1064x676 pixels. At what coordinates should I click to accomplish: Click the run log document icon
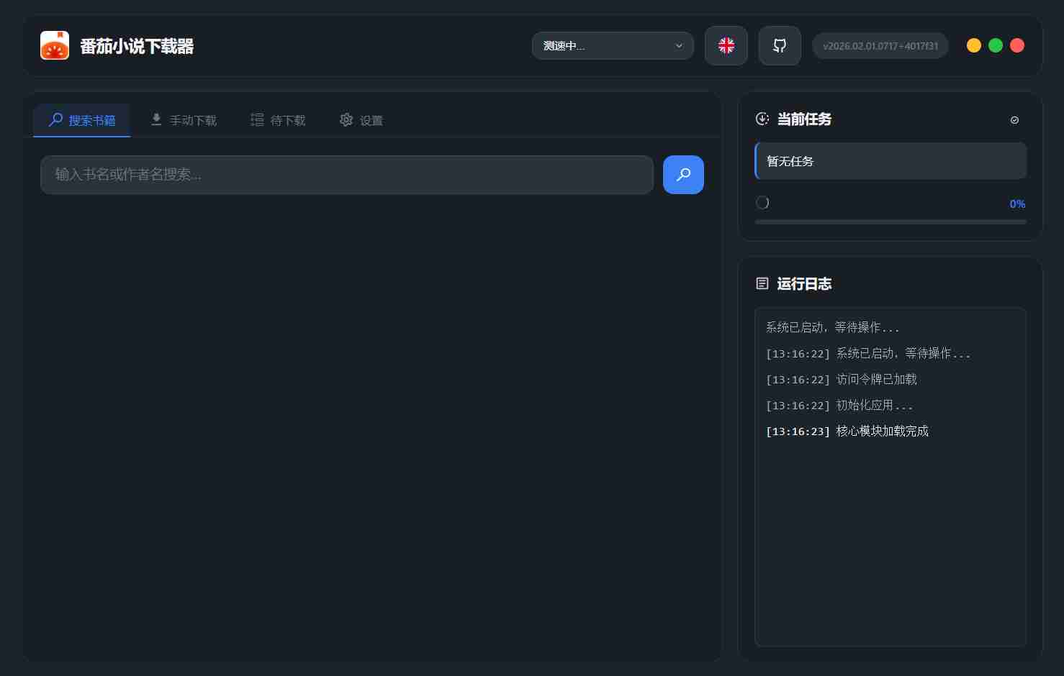coord(762,284)
